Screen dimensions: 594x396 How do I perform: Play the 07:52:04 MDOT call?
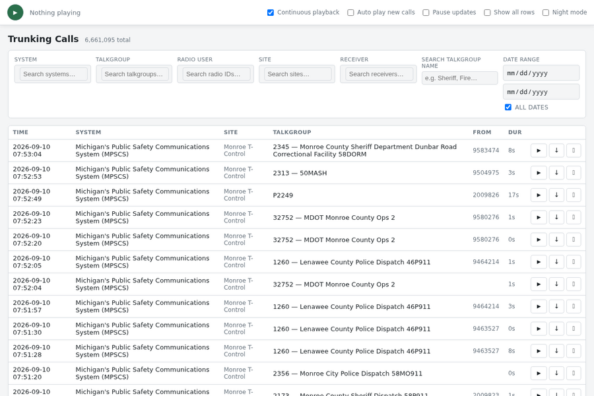coord(539,284)
